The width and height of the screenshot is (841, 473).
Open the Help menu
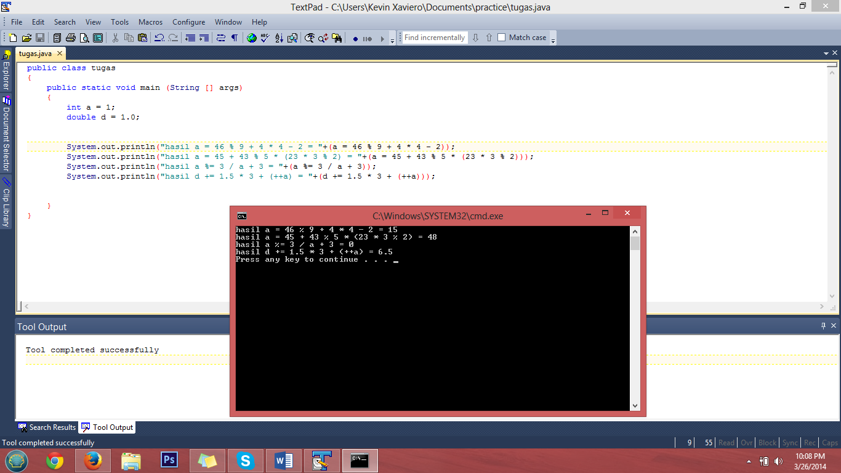[260, 22]
